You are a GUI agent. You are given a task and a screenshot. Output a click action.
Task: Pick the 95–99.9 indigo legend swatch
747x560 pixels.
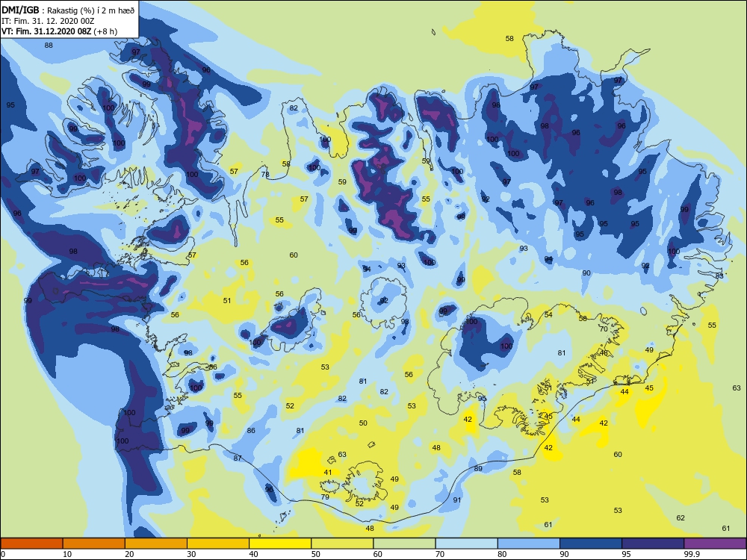click(x=653, y=544)
